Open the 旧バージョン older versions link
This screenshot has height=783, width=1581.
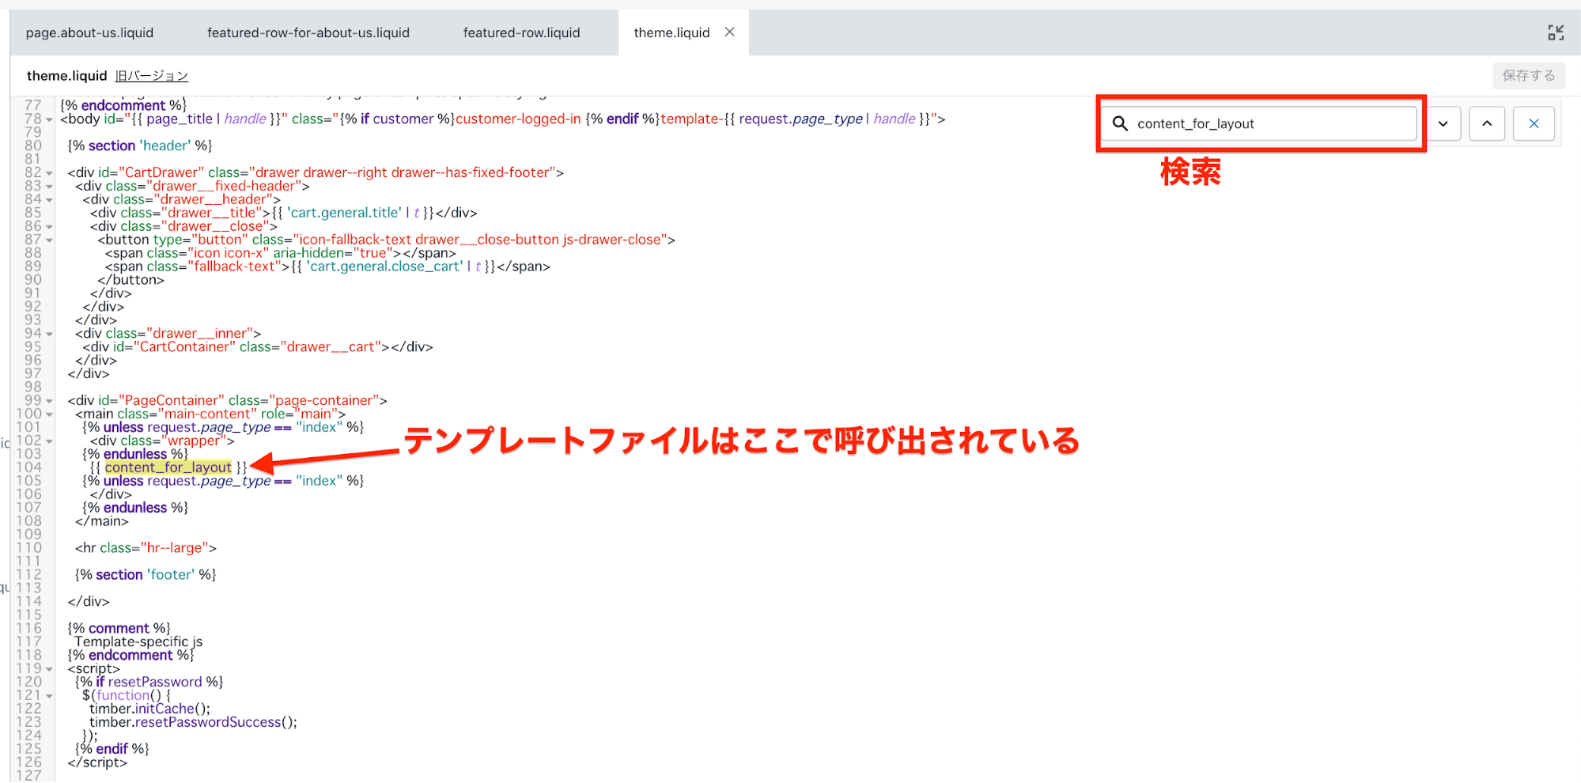[x=151, y=76]
